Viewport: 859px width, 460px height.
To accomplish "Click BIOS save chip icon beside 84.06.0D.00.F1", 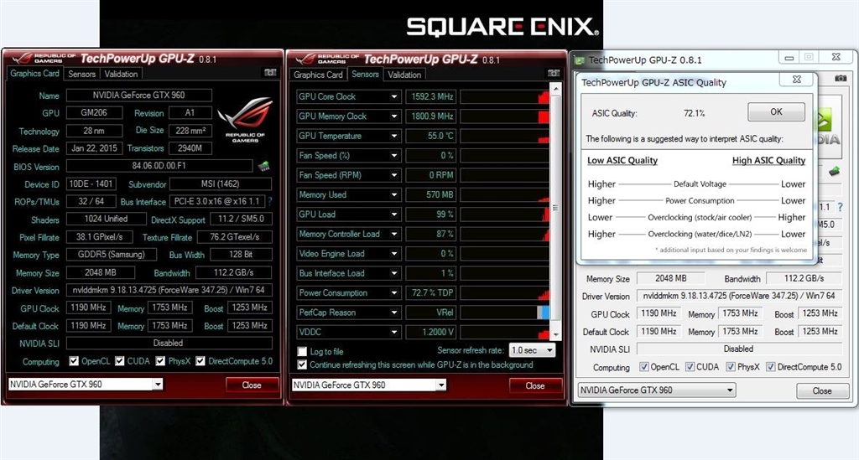I will 263,165.
